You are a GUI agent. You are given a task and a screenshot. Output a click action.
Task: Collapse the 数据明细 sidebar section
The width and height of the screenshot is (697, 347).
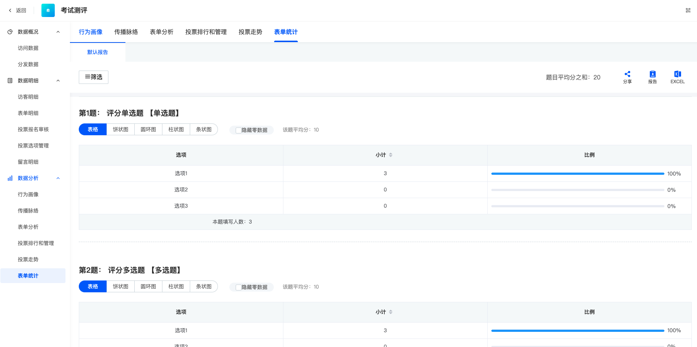click(58, 81)
